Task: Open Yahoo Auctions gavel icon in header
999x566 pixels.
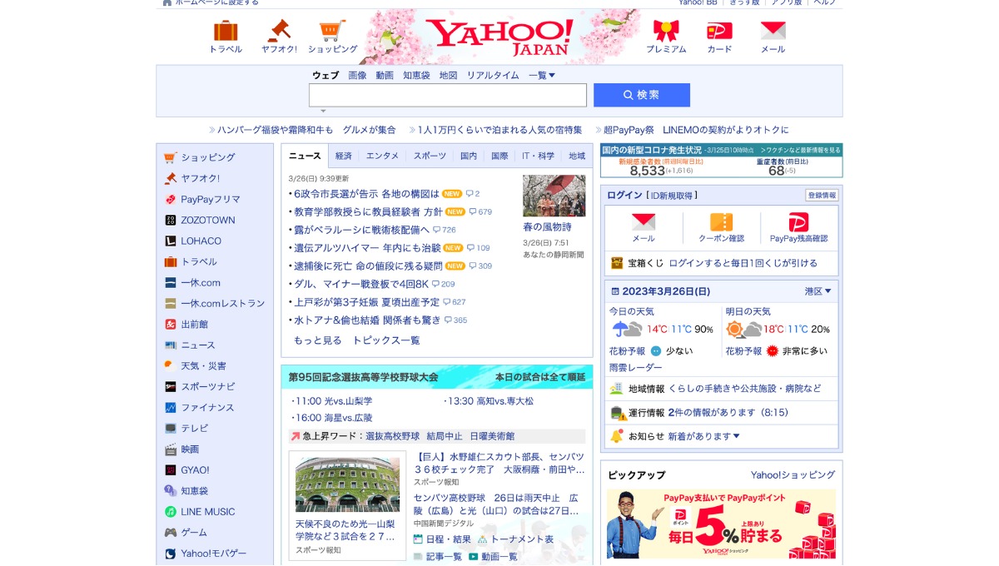Action: [x=278, y=32]
